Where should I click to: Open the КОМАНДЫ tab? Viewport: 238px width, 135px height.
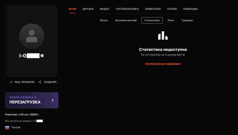click(190, 9)
